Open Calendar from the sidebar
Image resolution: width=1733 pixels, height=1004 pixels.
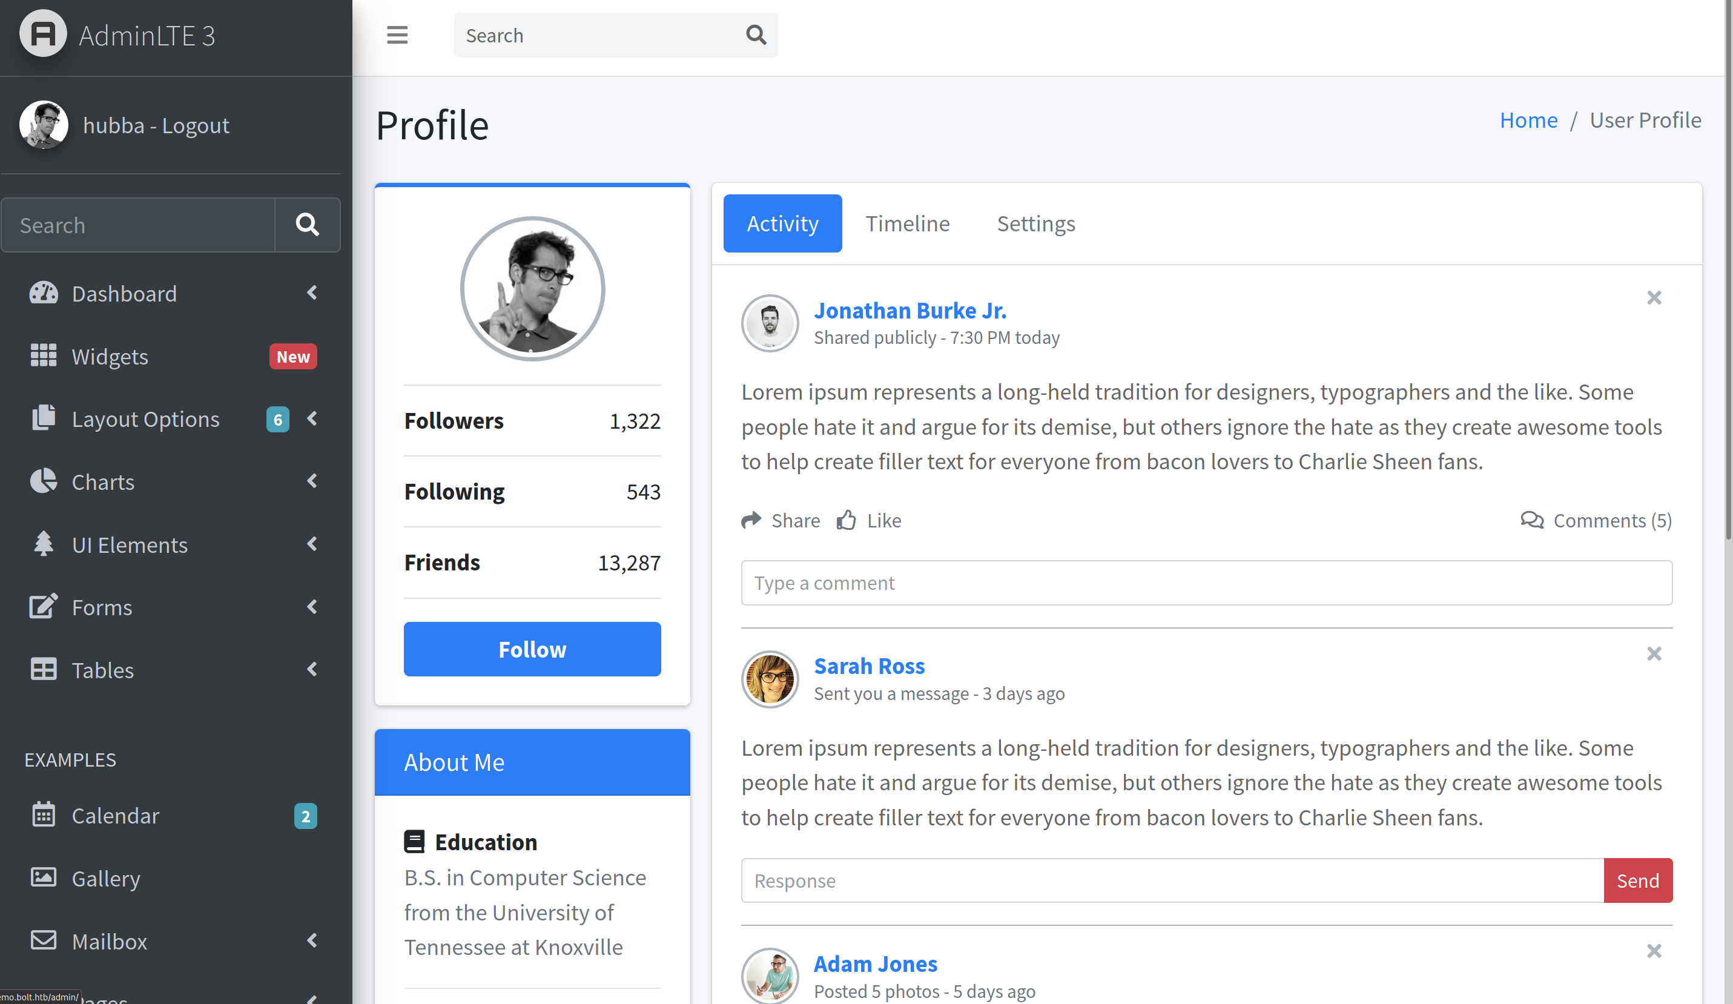116,816
